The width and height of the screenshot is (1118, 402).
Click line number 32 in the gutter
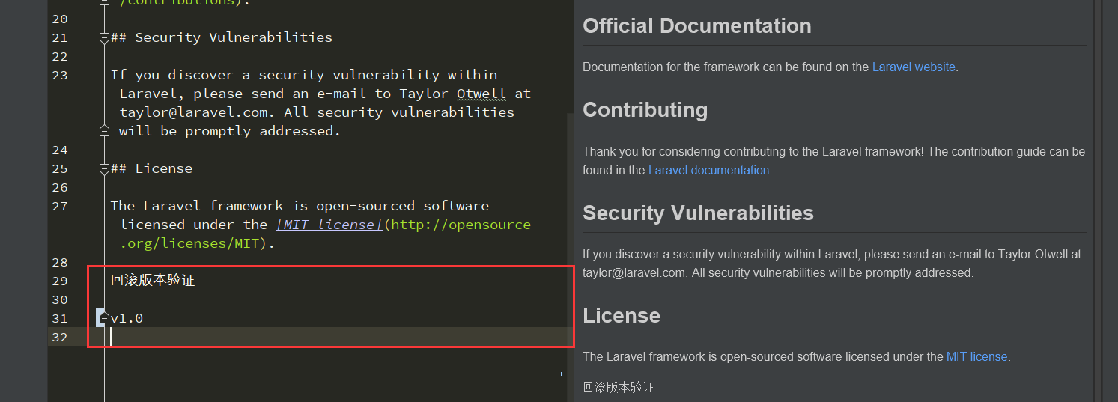tap(60, 337)
